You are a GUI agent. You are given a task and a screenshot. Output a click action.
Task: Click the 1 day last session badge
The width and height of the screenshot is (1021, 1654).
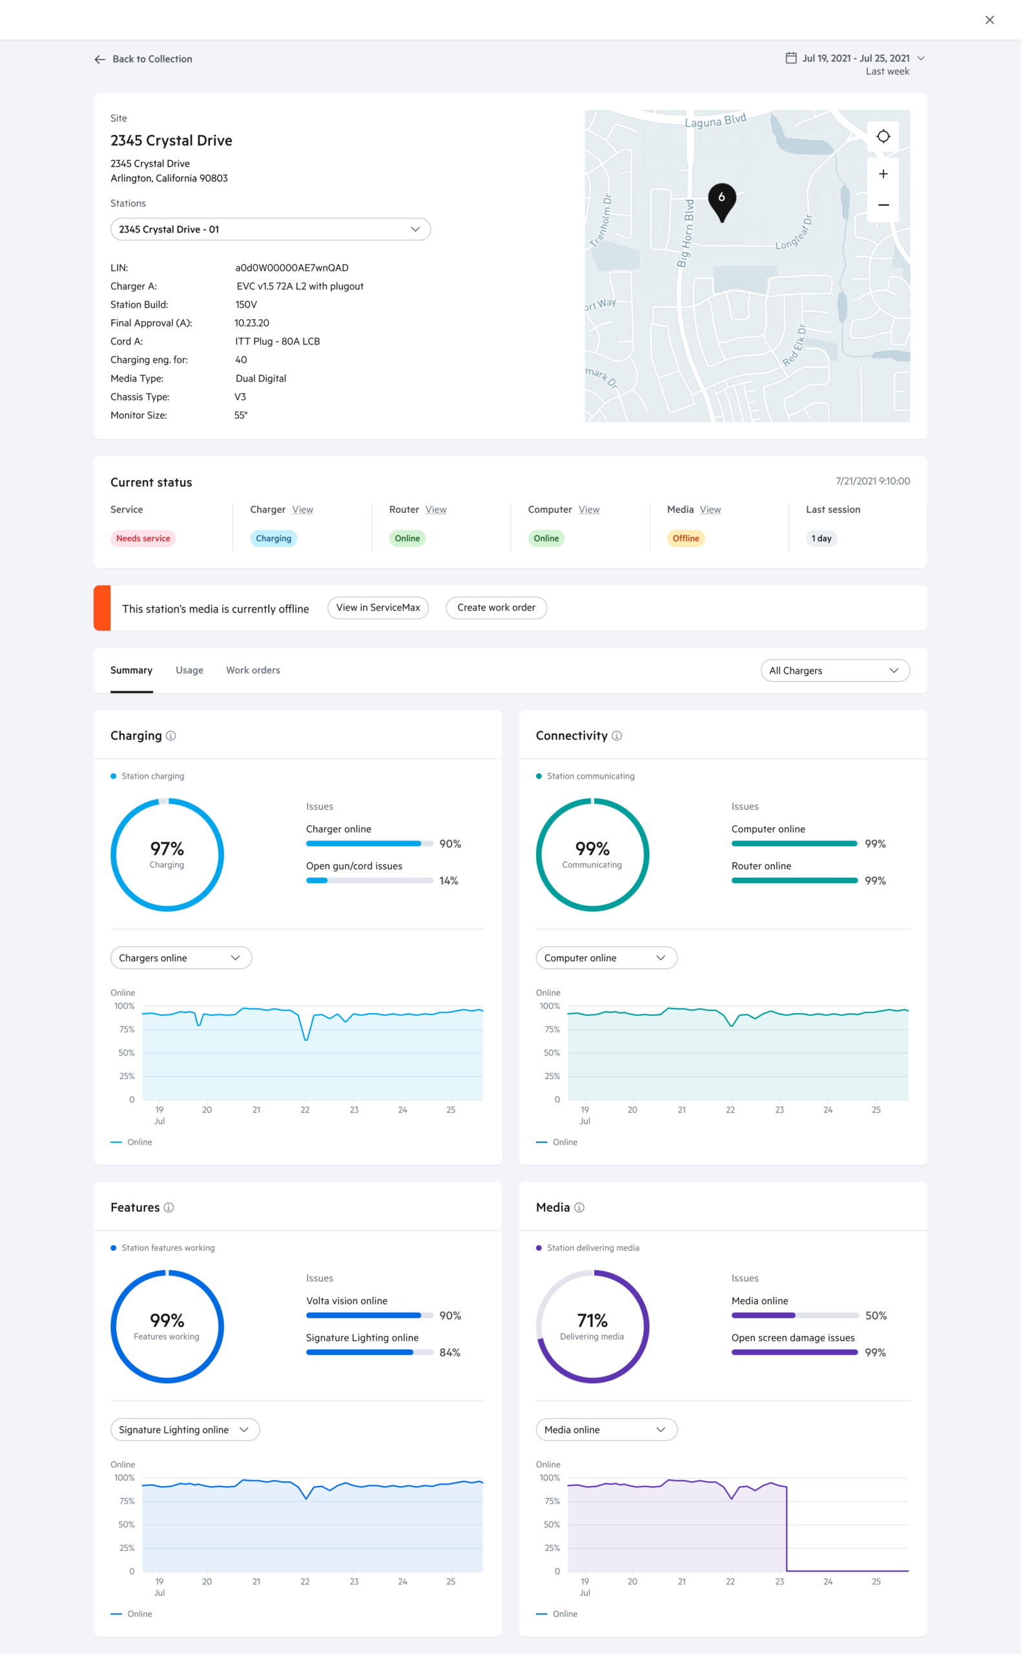(821, 538)
